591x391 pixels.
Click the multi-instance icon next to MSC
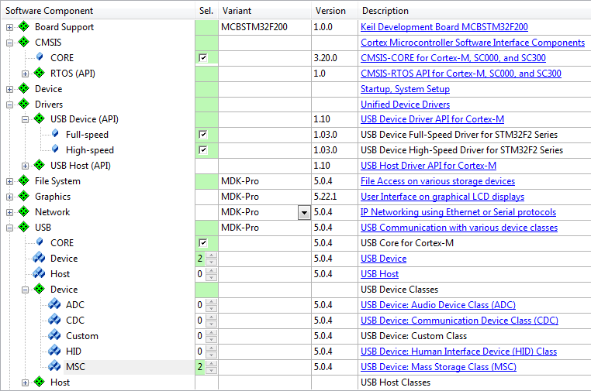pyautogui.click(x=54, y=366)
